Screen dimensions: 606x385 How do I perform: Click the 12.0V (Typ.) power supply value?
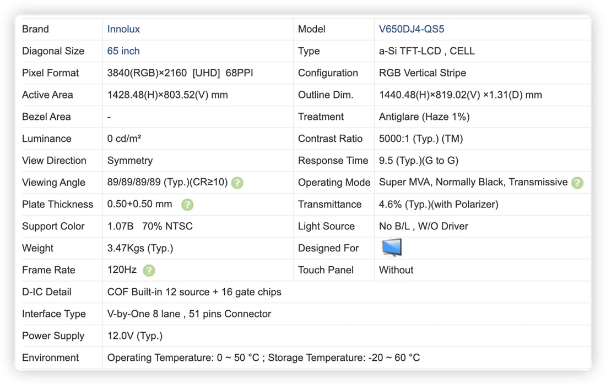[135, 335]
